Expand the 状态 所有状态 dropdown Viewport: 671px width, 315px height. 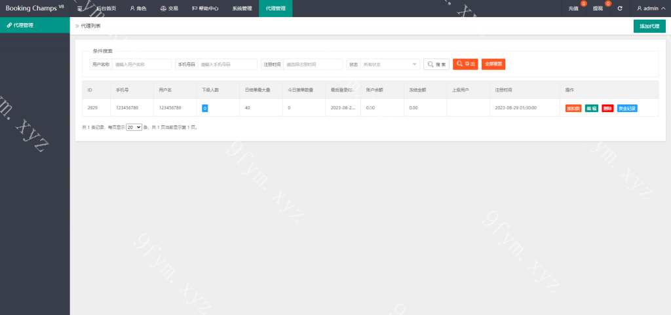(x=390, y=64)
